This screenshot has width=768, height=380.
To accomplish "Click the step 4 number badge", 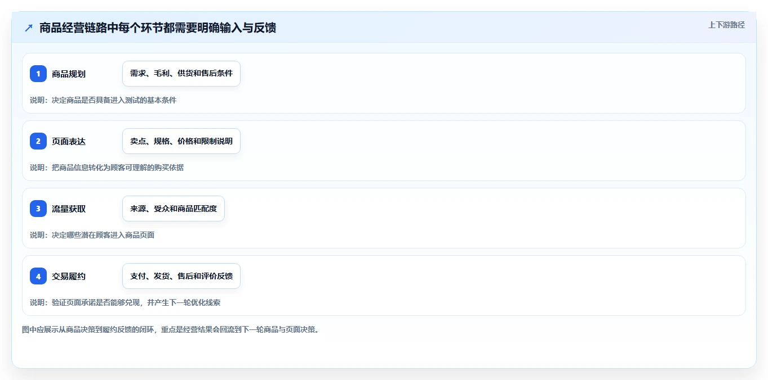I will 38,276.
